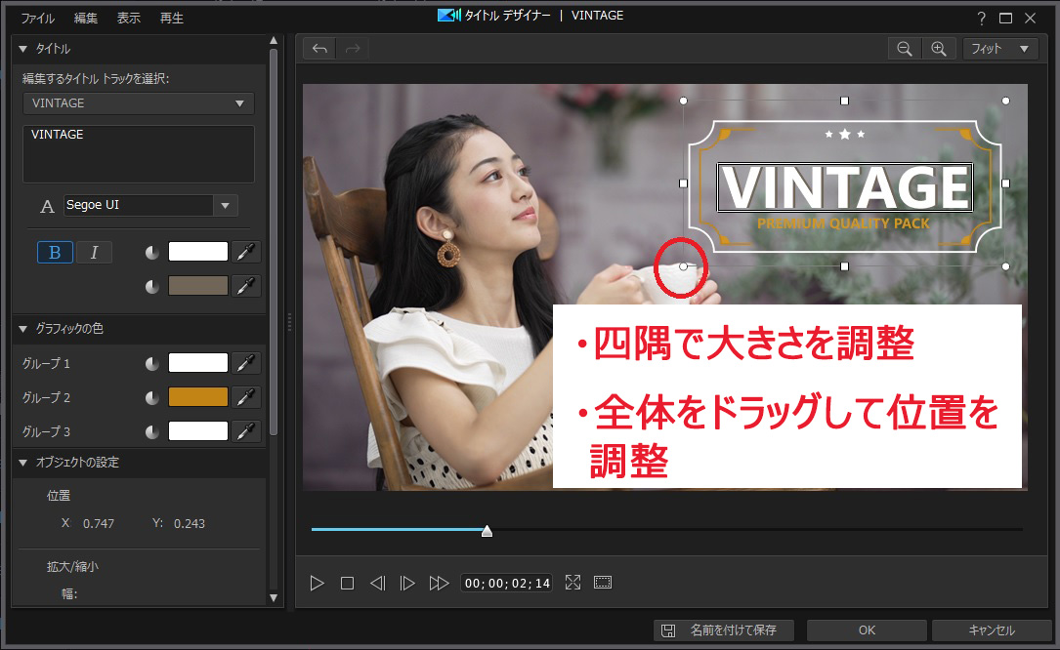
Task: Click the playback timeline slider thumb
Action: point(487,531)
